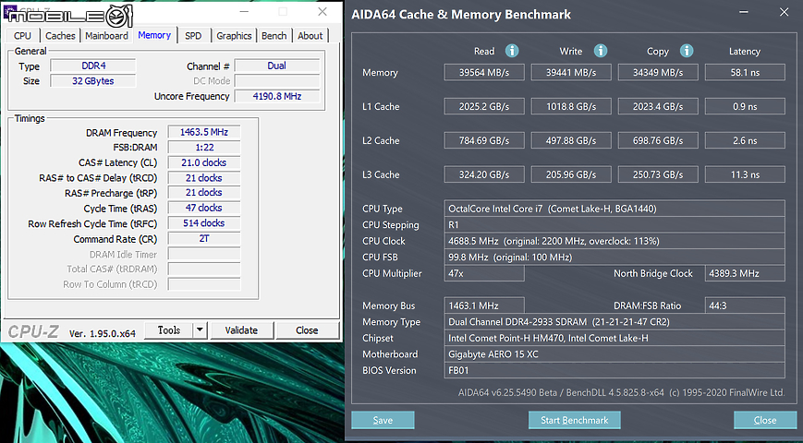Click CPU Multiplier value 47x
The height and width of the screenshot is (443, 803).
coord(484,273)
